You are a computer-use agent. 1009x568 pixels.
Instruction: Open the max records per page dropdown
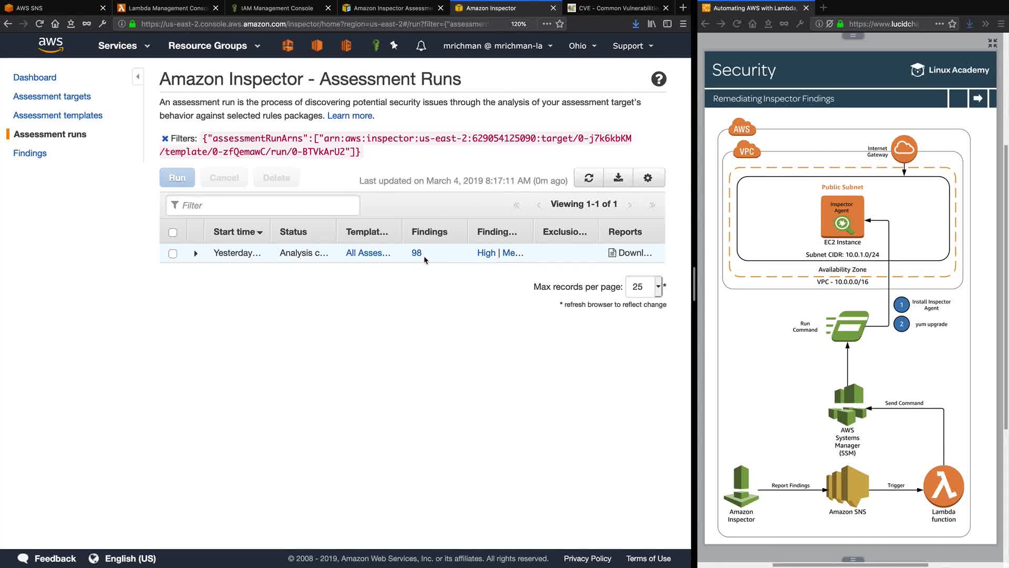point(657,287)
